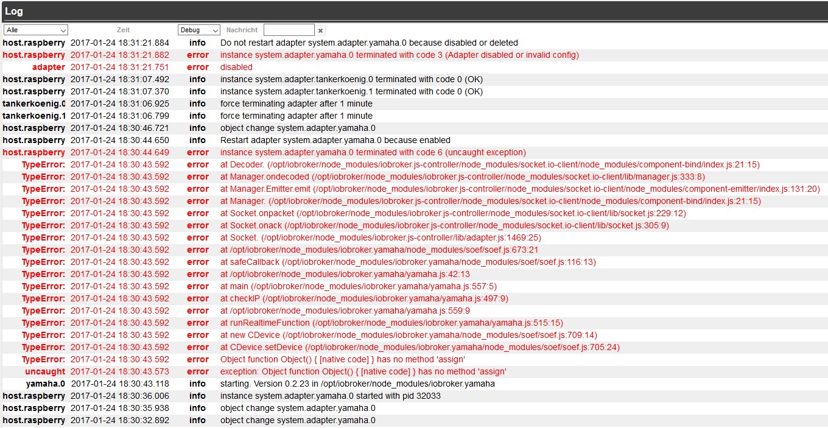Select the 'terminated with code 6 (uncaught exception)' message
The image size is (828, 428).
[373, 153]
